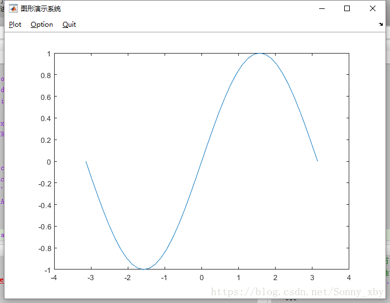The image size is (390, 303).
Task: Open the Plot menu
Action: click(15, 25)
